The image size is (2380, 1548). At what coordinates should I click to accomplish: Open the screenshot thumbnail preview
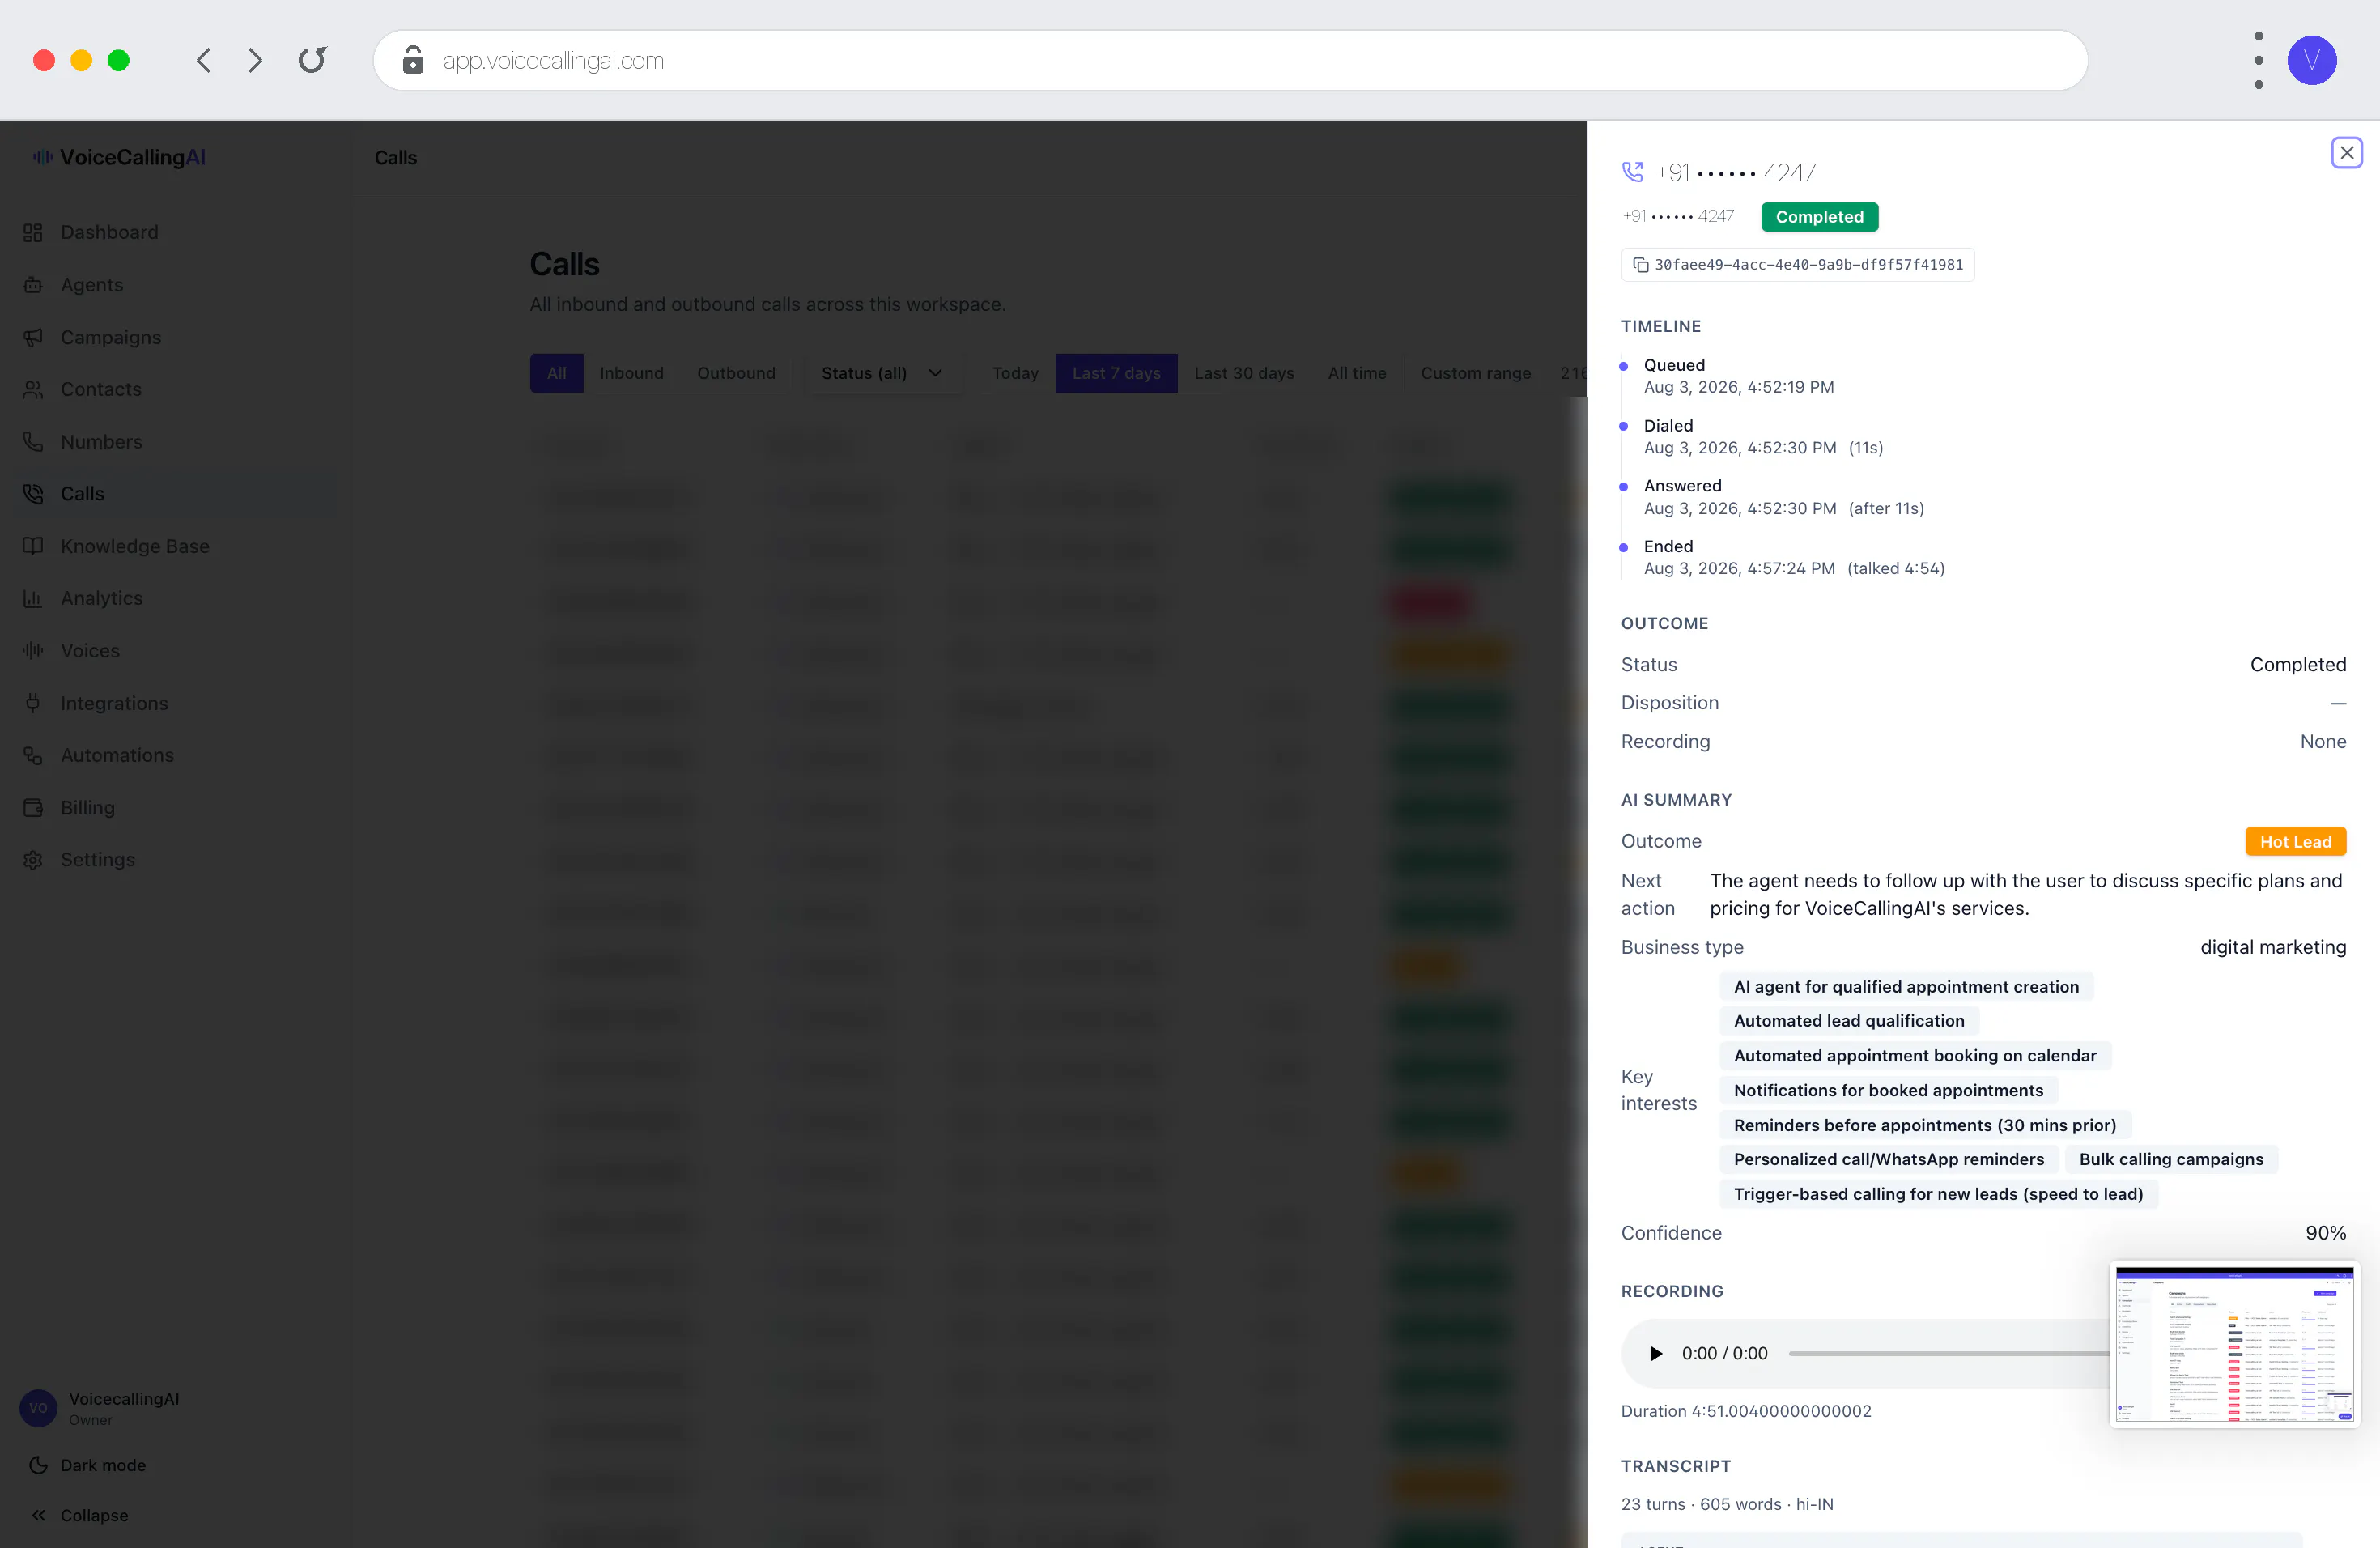tap(2234, 1344)
